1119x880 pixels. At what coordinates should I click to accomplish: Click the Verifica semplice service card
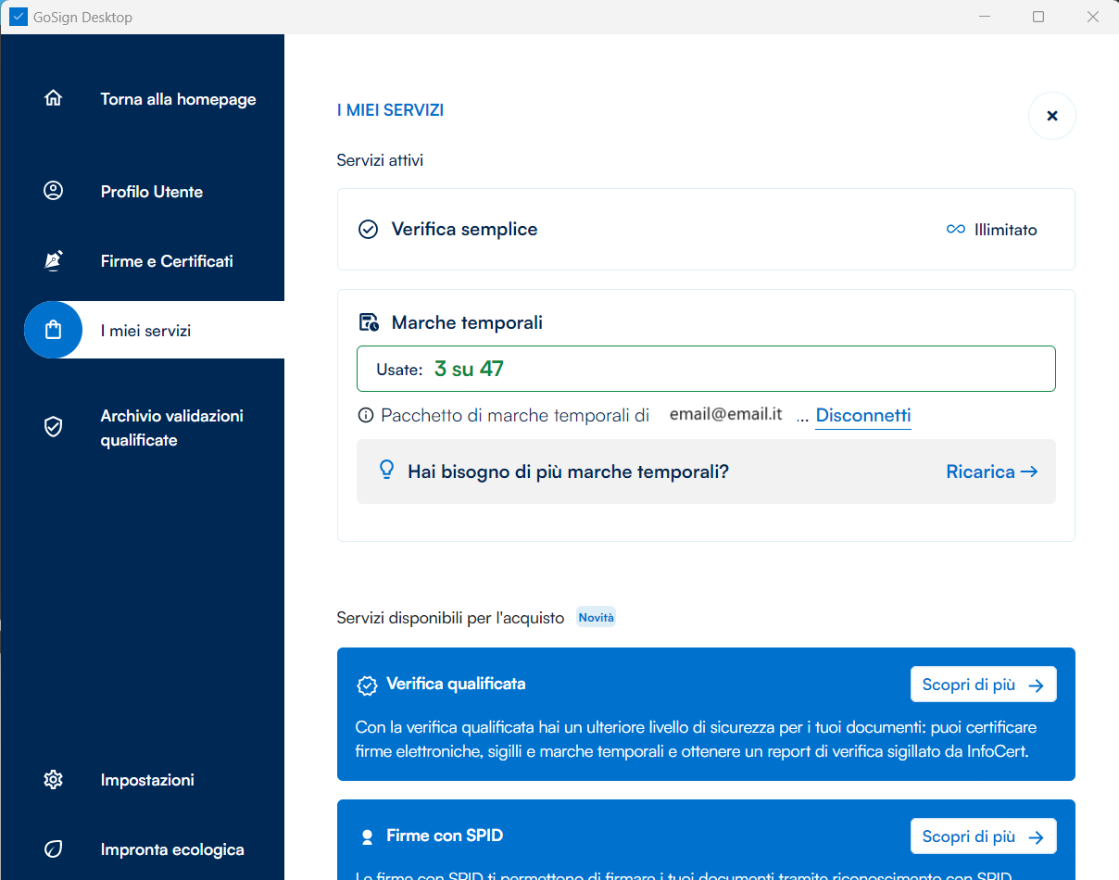click(x=705, y=230)
